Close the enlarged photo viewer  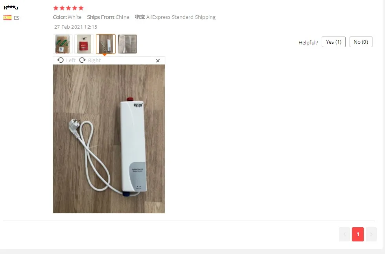158,61
